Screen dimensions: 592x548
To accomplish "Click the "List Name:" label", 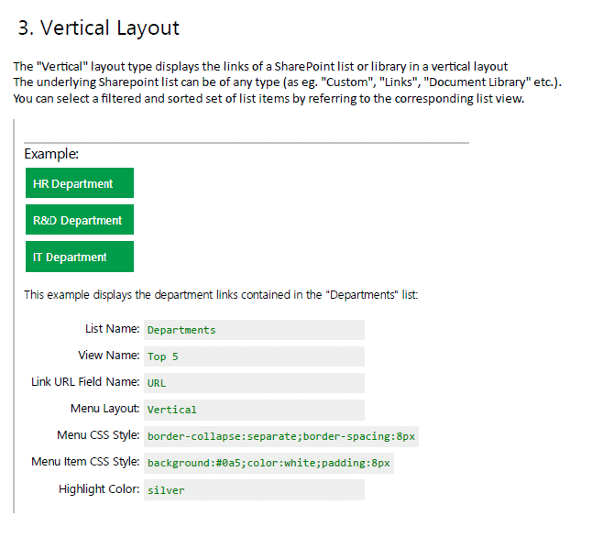I will [112, 328].
